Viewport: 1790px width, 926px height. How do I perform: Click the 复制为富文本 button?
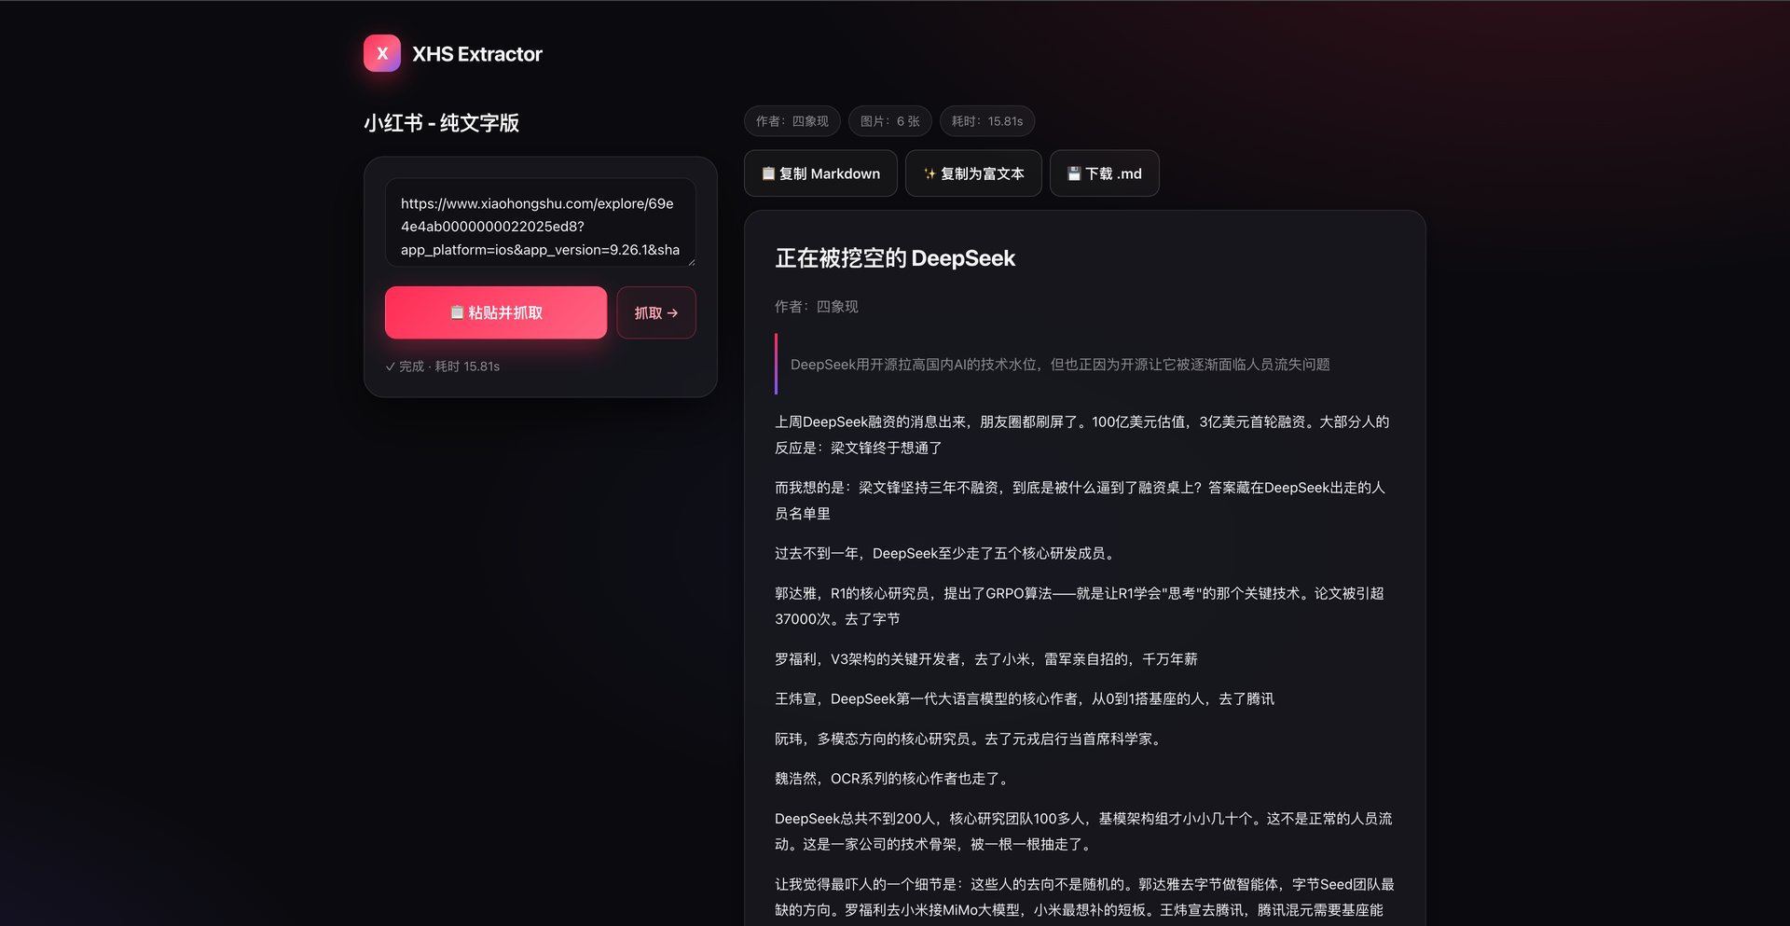tap(973, 173)
